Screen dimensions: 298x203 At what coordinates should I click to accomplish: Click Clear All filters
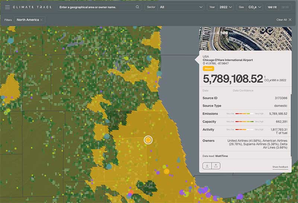[x=282, y=20]
